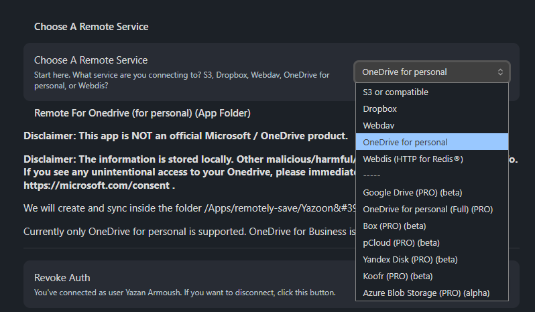The image size is (535, 312).
Task: Click the top 'Choose A Remote Service' heading
Action: (91, 27)
